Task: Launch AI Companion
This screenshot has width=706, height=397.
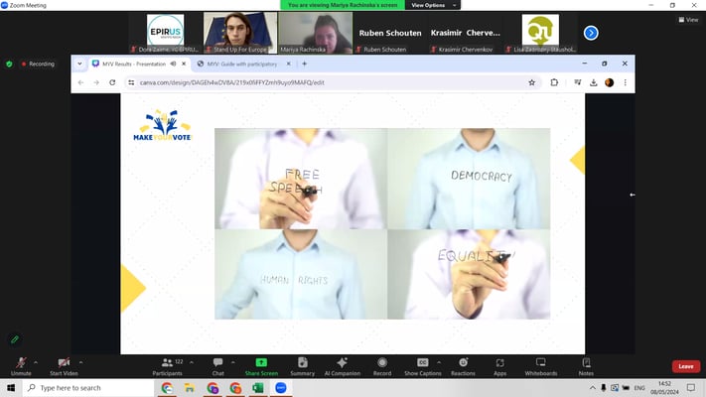Action: pos(343,366)
